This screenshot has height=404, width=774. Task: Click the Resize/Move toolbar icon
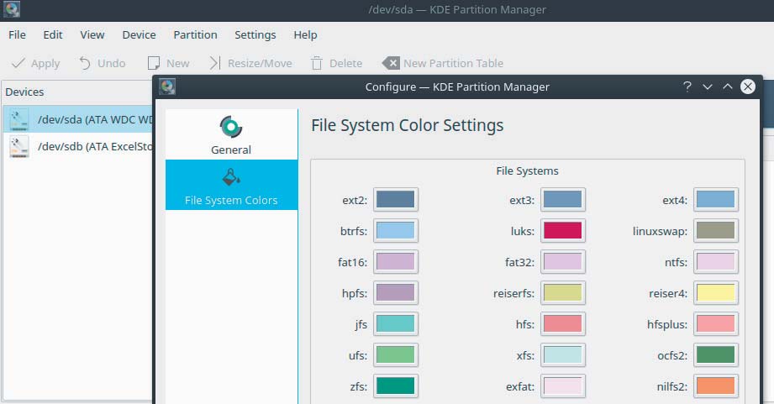(x=215, y=63)
